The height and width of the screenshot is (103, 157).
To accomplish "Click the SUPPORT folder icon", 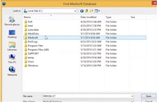I will pos(26,53).
